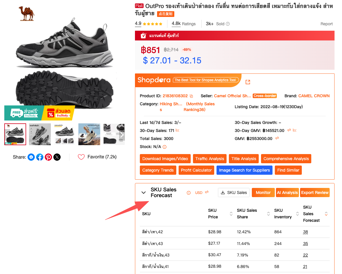The height and width of the screenshot is (274, 342).
Task: Sort table by SKU Sales Forecast column
Action: [326, 214]
